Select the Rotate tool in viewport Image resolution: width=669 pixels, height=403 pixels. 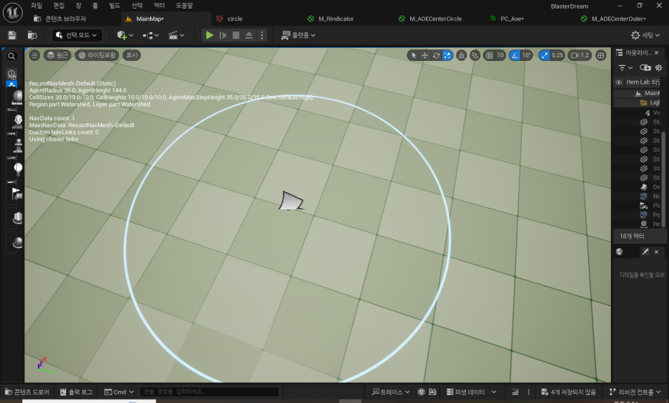click(x=436, y=55)
